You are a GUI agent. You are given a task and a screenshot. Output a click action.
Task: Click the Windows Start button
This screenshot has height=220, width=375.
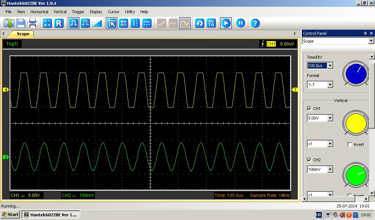click(x=10, y=214)
